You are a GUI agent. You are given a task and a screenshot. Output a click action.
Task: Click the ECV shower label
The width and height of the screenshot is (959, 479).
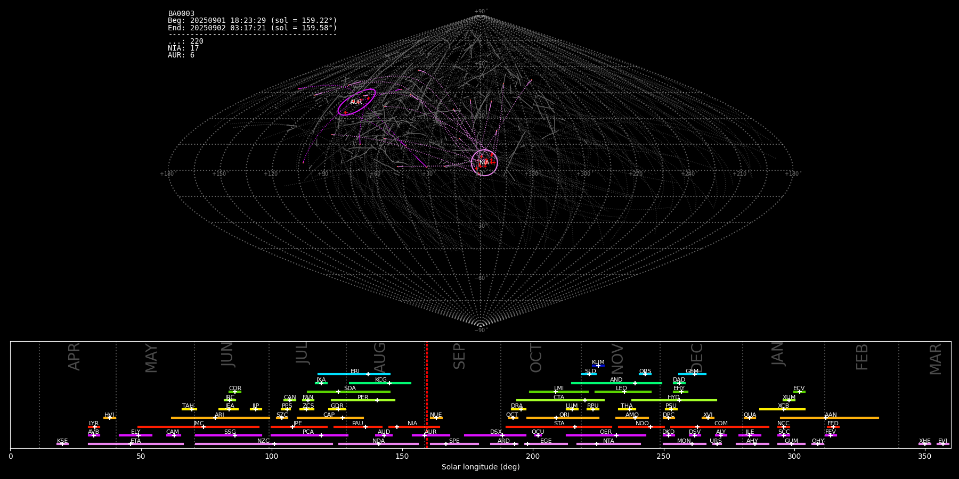pos(799,389)
